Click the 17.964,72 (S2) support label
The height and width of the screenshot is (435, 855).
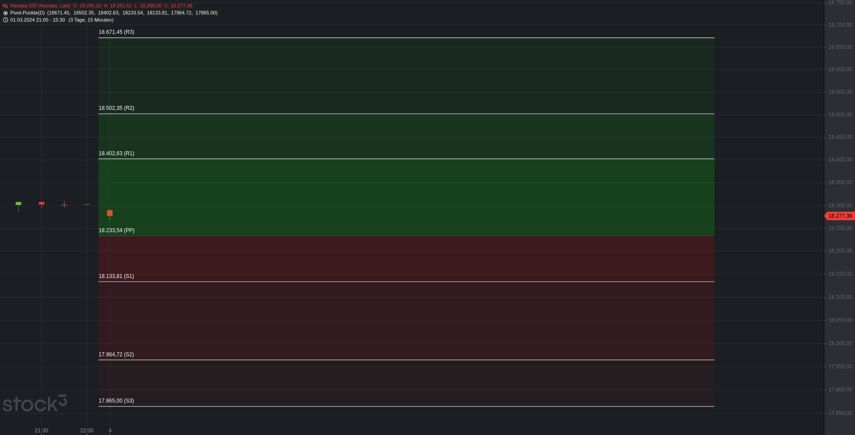pyautogui.click(x=116, y=354)
